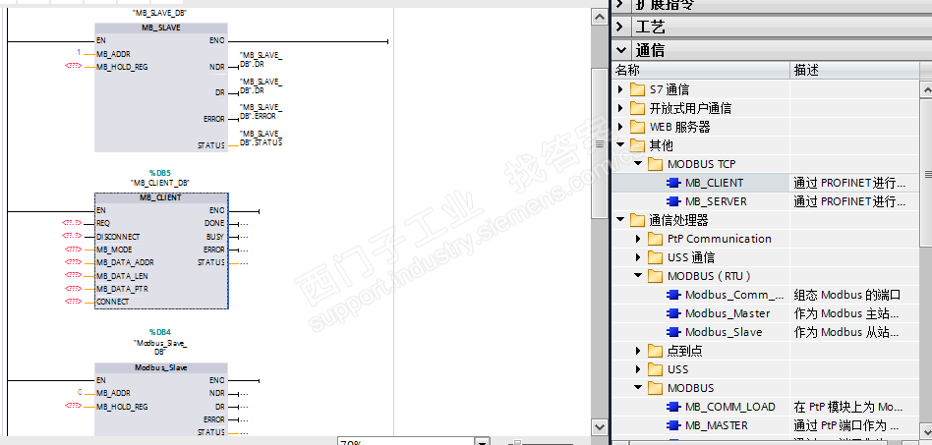Click the 描述 column header

click(854, 70)
